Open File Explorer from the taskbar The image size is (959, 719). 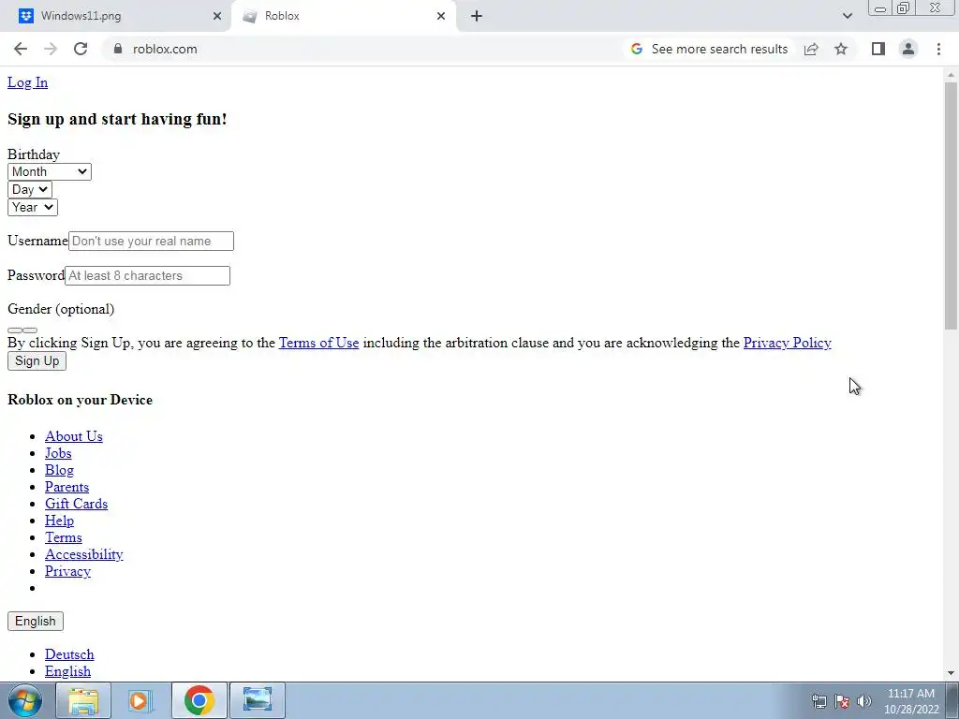83,700
